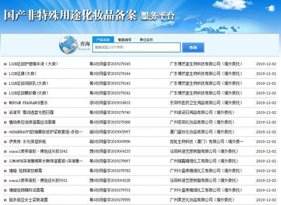281x205 pixels.
Task: Click the 2019-12-02 date in MERYAM FRAGRANCE row
Action: coord(266,103)
